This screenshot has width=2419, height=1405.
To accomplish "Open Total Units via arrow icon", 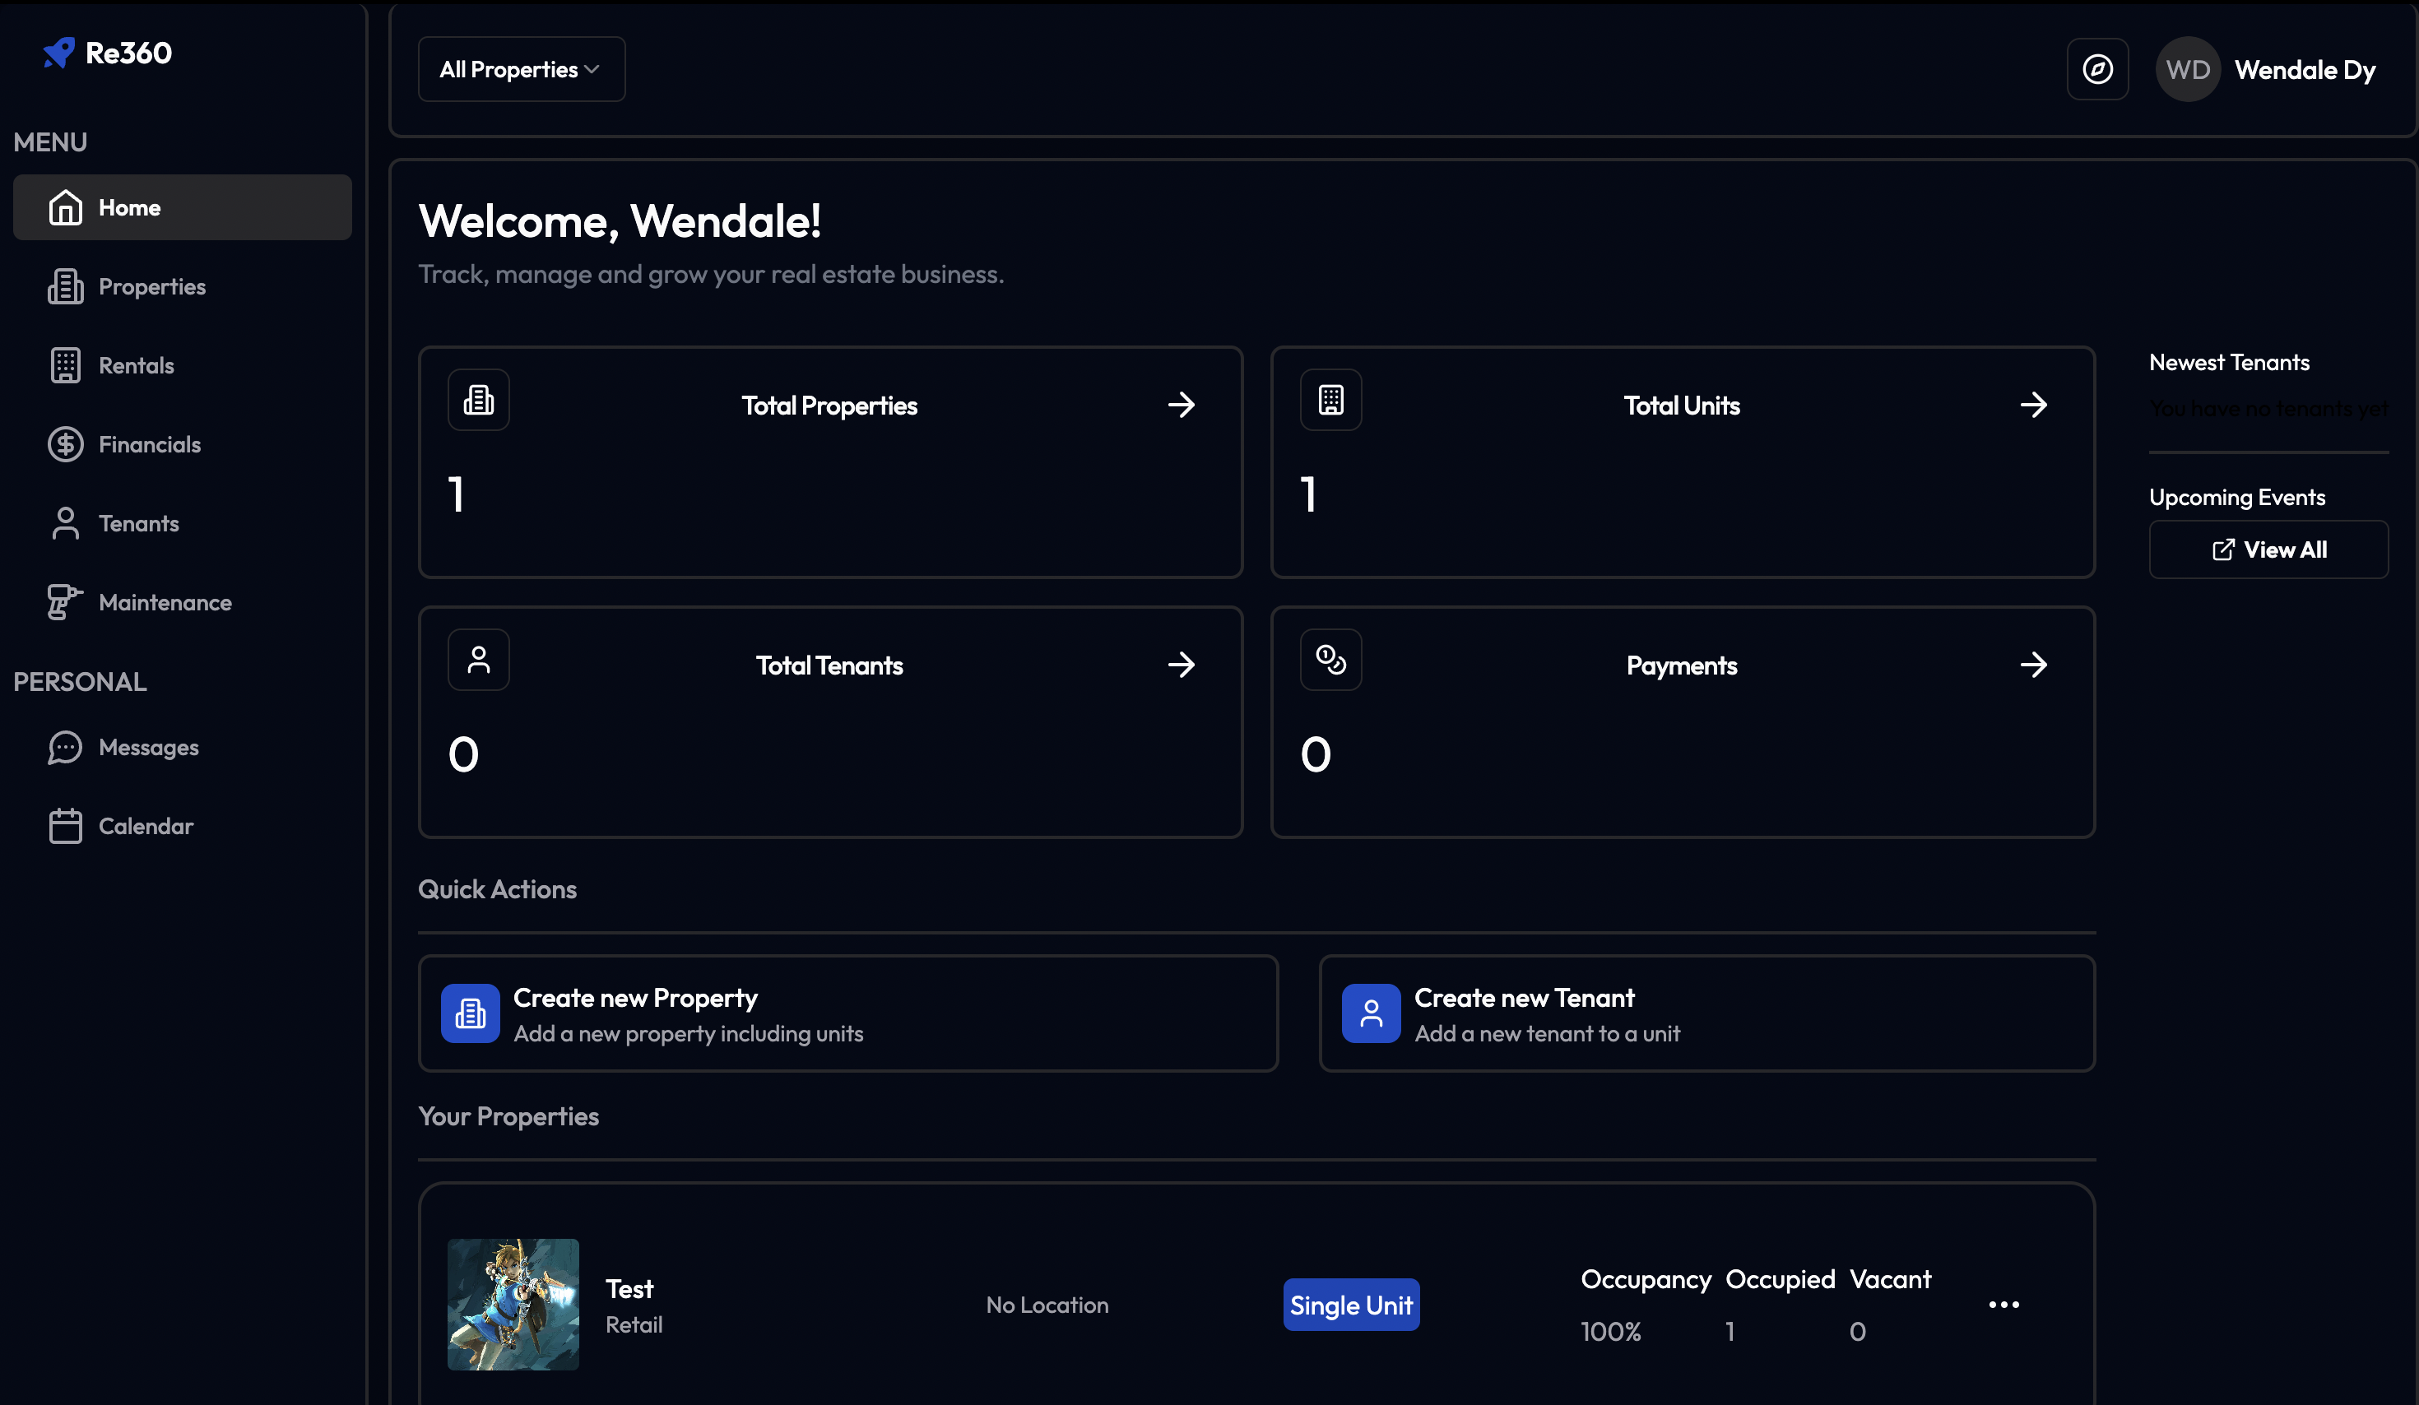I will tap(2033, 405).
